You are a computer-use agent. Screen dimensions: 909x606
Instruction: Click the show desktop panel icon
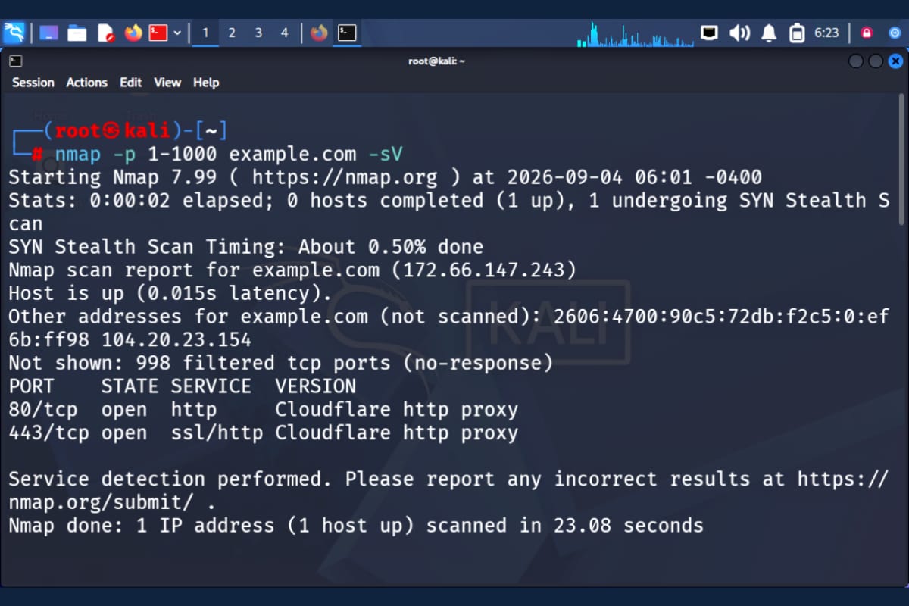tap(49, 33)
